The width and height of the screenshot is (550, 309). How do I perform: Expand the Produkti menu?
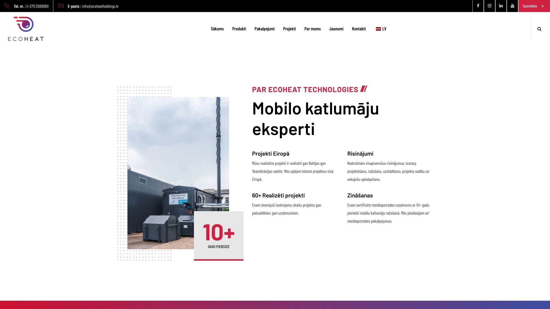239,29
